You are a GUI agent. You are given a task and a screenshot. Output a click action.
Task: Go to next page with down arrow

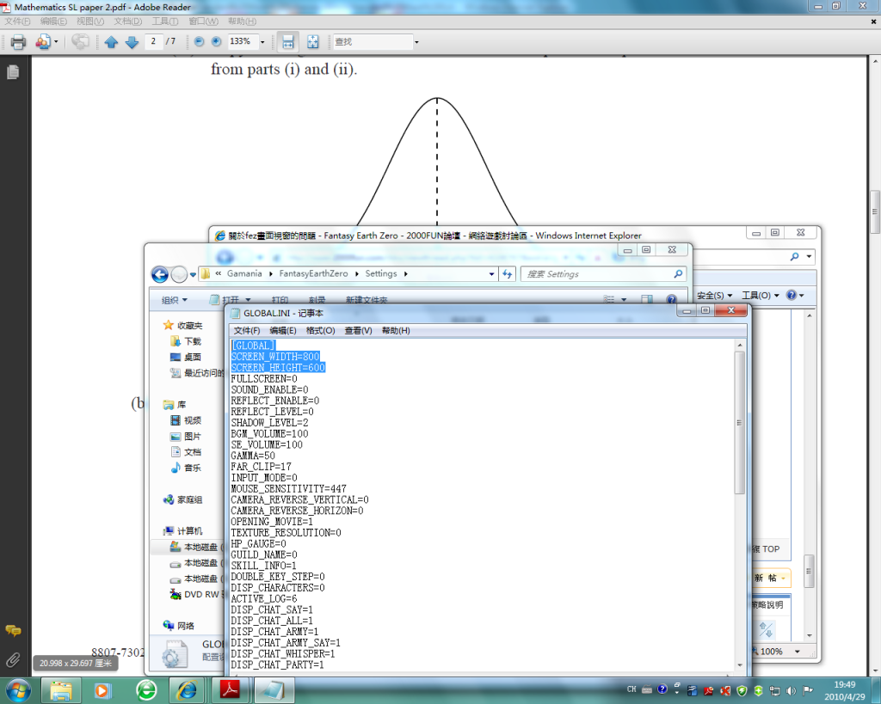pos(132,41)
